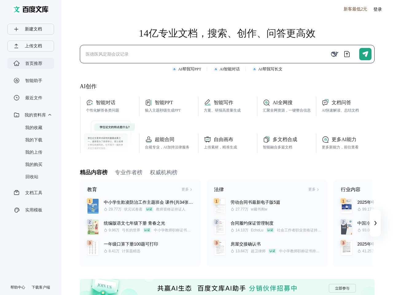Open 合同履约保证管理制度 document
Image resolution: width=393 pixels, height=295 pixels.
(252, 223)
